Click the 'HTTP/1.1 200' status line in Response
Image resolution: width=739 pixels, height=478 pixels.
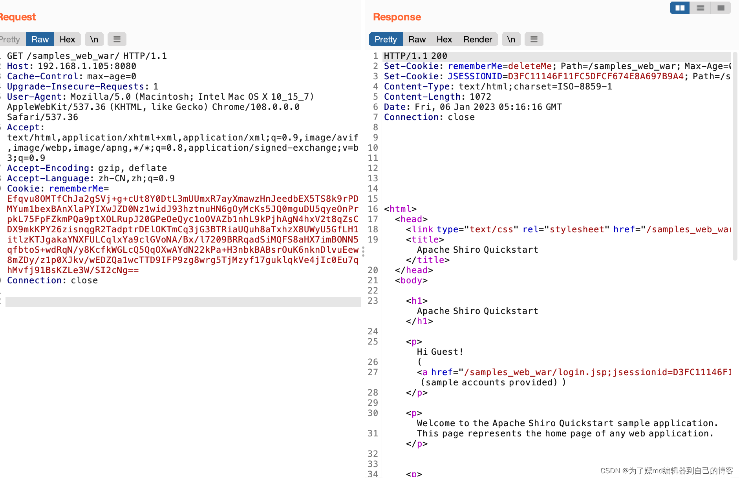(415, 56)
